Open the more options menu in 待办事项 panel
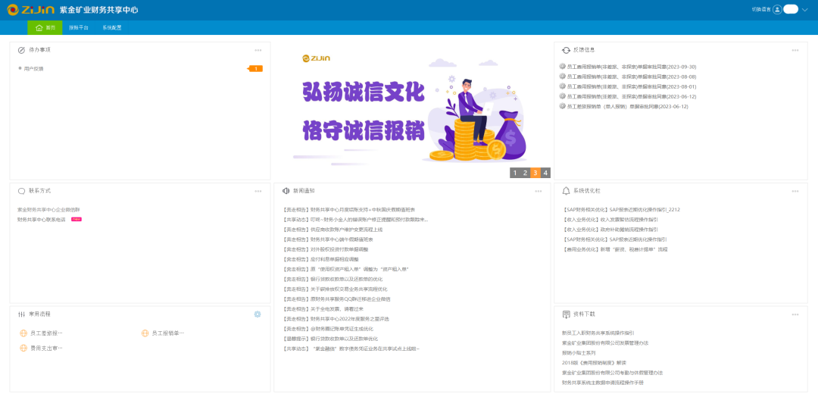818x394 pixels. [258, 50]
